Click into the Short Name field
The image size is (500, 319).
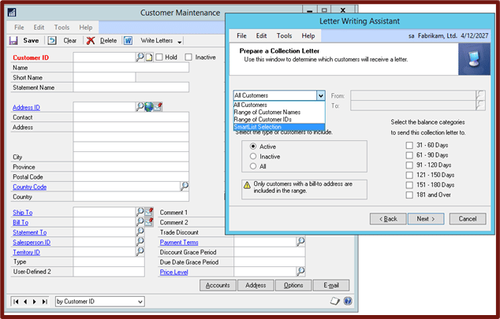coord(131,77)
